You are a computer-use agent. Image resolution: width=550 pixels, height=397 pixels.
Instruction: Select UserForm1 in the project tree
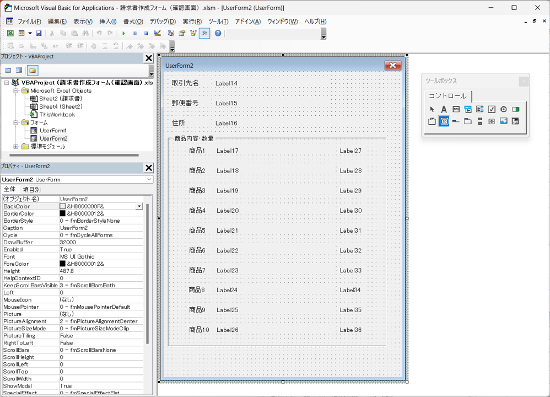coord(53,131)
